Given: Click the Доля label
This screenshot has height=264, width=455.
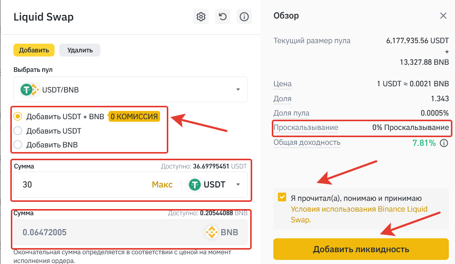Looking at the screenshot, I should coord(282,99).
